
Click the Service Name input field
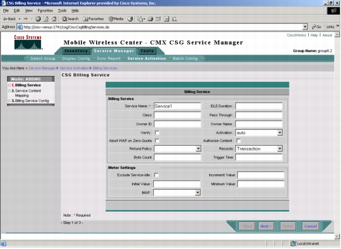(178, 106)
